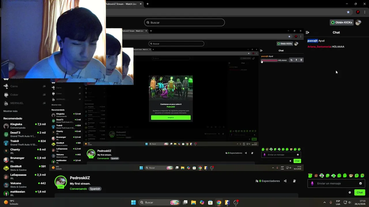Open Microsoft Store from the taskbar
Viewport: 369px width, 207px height.
[x=210, y=202]
